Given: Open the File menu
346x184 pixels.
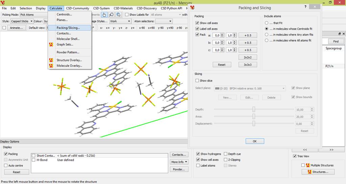Looking at the screenshot, I should point(4,8).
